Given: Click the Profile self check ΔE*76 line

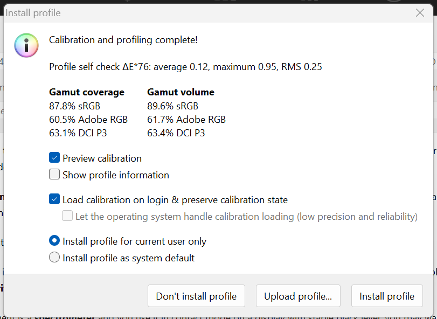Looking at the screenshot, I should coord(185,67).
